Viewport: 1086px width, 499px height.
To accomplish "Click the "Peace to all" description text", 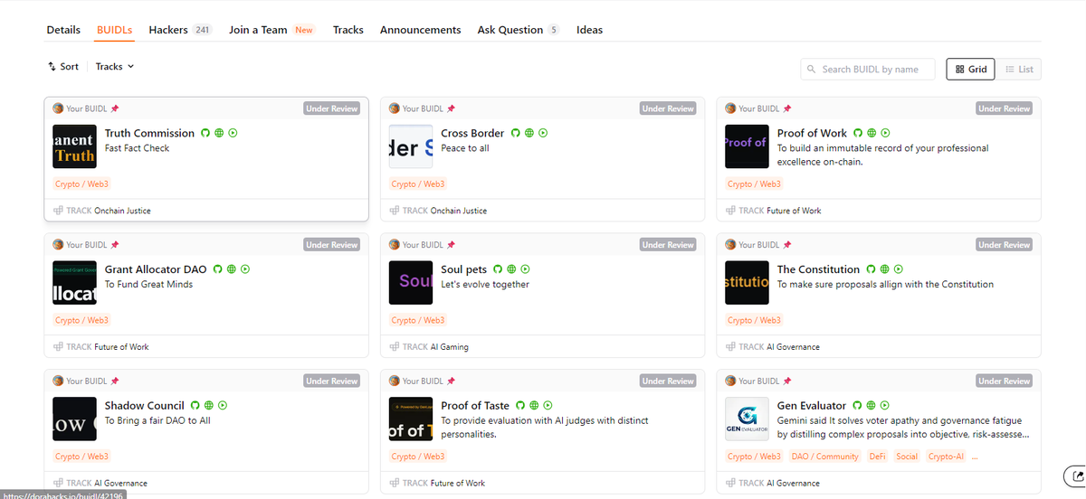I will point(465,148).
